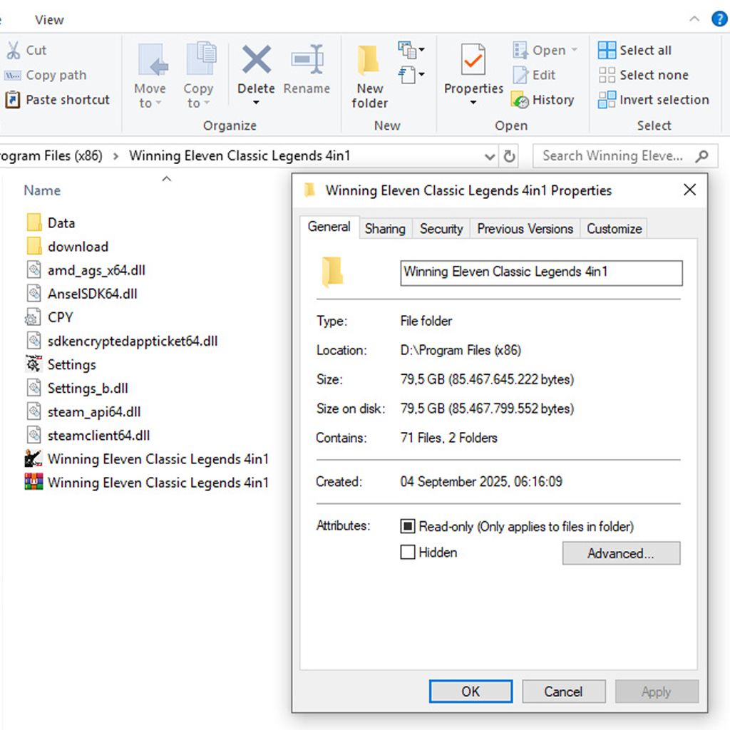730x730 pixels.
Task: Select the CPY configuration file
Action: pyautogui.click(x=49, y=317)
